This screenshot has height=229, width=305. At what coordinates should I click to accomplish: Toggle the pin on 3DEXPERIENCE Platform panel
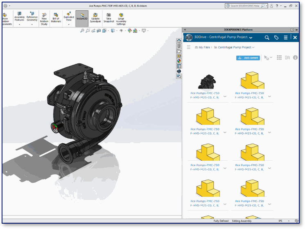[297, 30]
